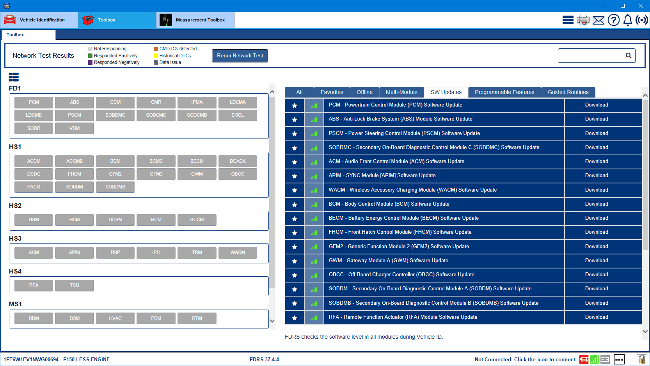This screenshot has height=366, width=650.
Task: Click the padlock icon in status bar
Action: point(641,359)
